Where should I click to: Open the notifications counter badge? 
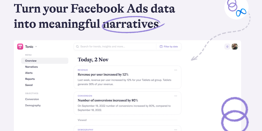point(227,47)
